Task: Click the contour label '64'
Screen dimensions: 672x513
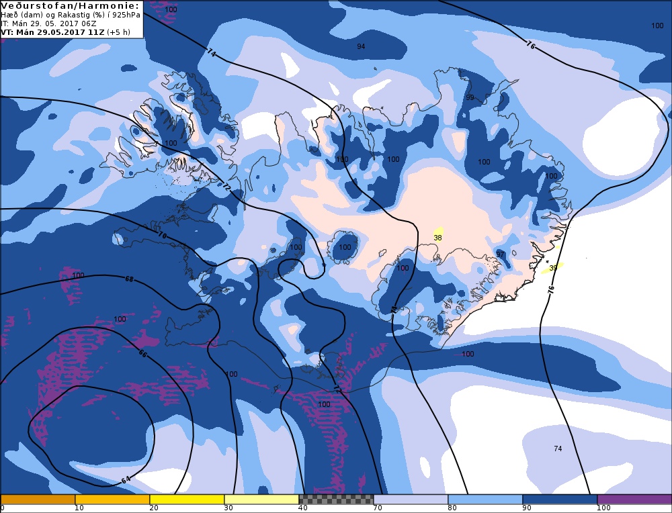Action: (126, 480)
